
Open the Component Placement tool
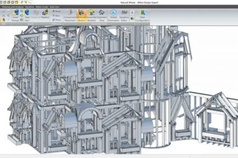(x=70, y=15)
